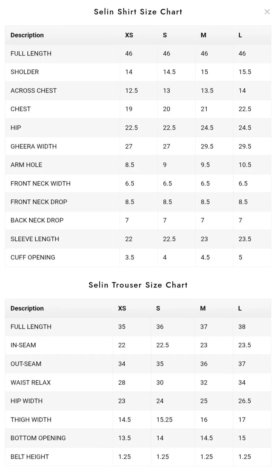Click the Selin Trouser Size Chart heading

pyautogui.click(x=138, y=285)
